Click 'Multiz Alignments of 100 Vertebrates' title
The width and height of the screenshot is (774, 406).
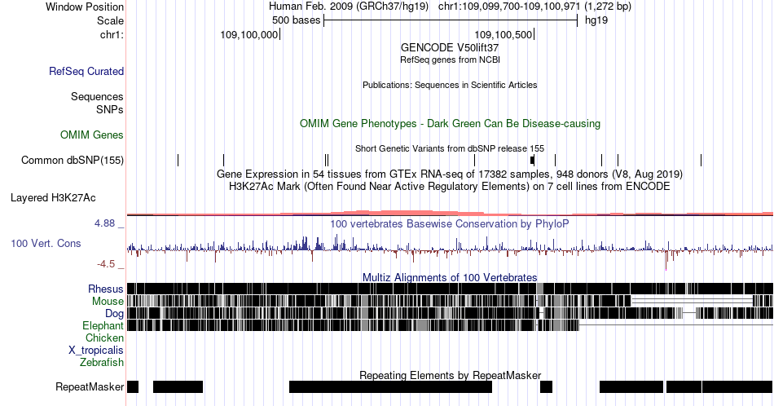click(450, 277)
